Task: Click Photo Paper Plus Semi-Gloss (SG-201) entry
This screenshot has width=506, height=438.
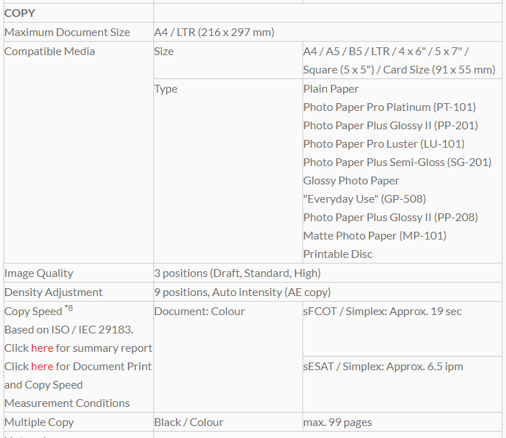Action: point(397,162)
